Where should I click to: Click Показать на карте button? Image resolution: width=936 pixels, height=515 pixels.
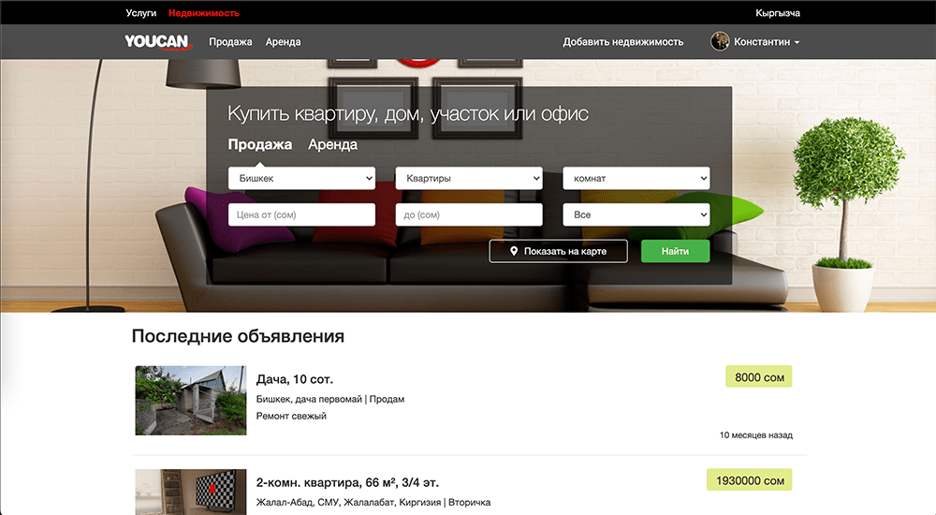pyautogui.click(x=558, y=251)
